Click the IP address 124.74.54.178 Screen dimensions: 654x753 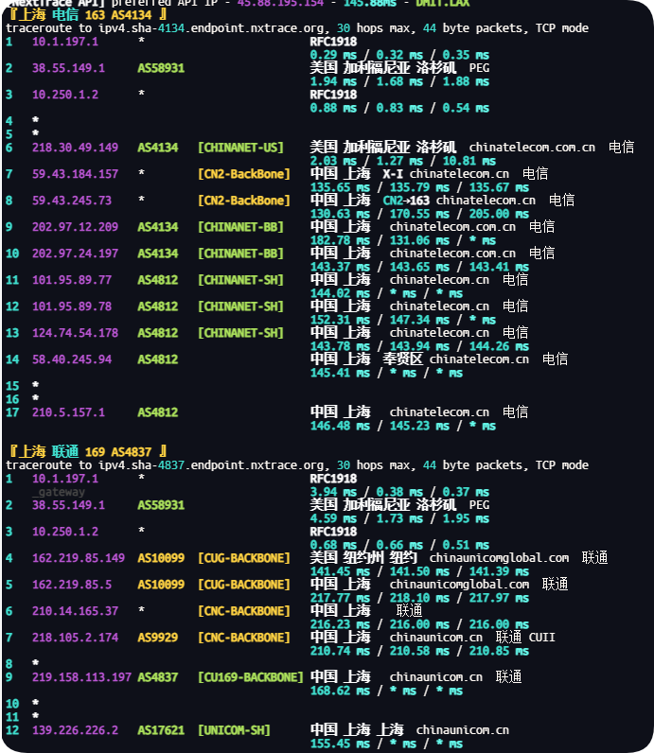click(75, 333)
